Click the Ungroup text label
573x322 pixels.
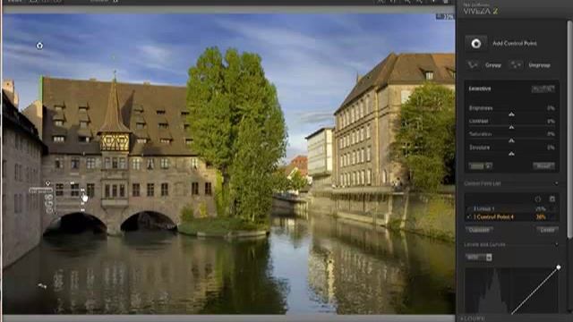coord(539,65)
